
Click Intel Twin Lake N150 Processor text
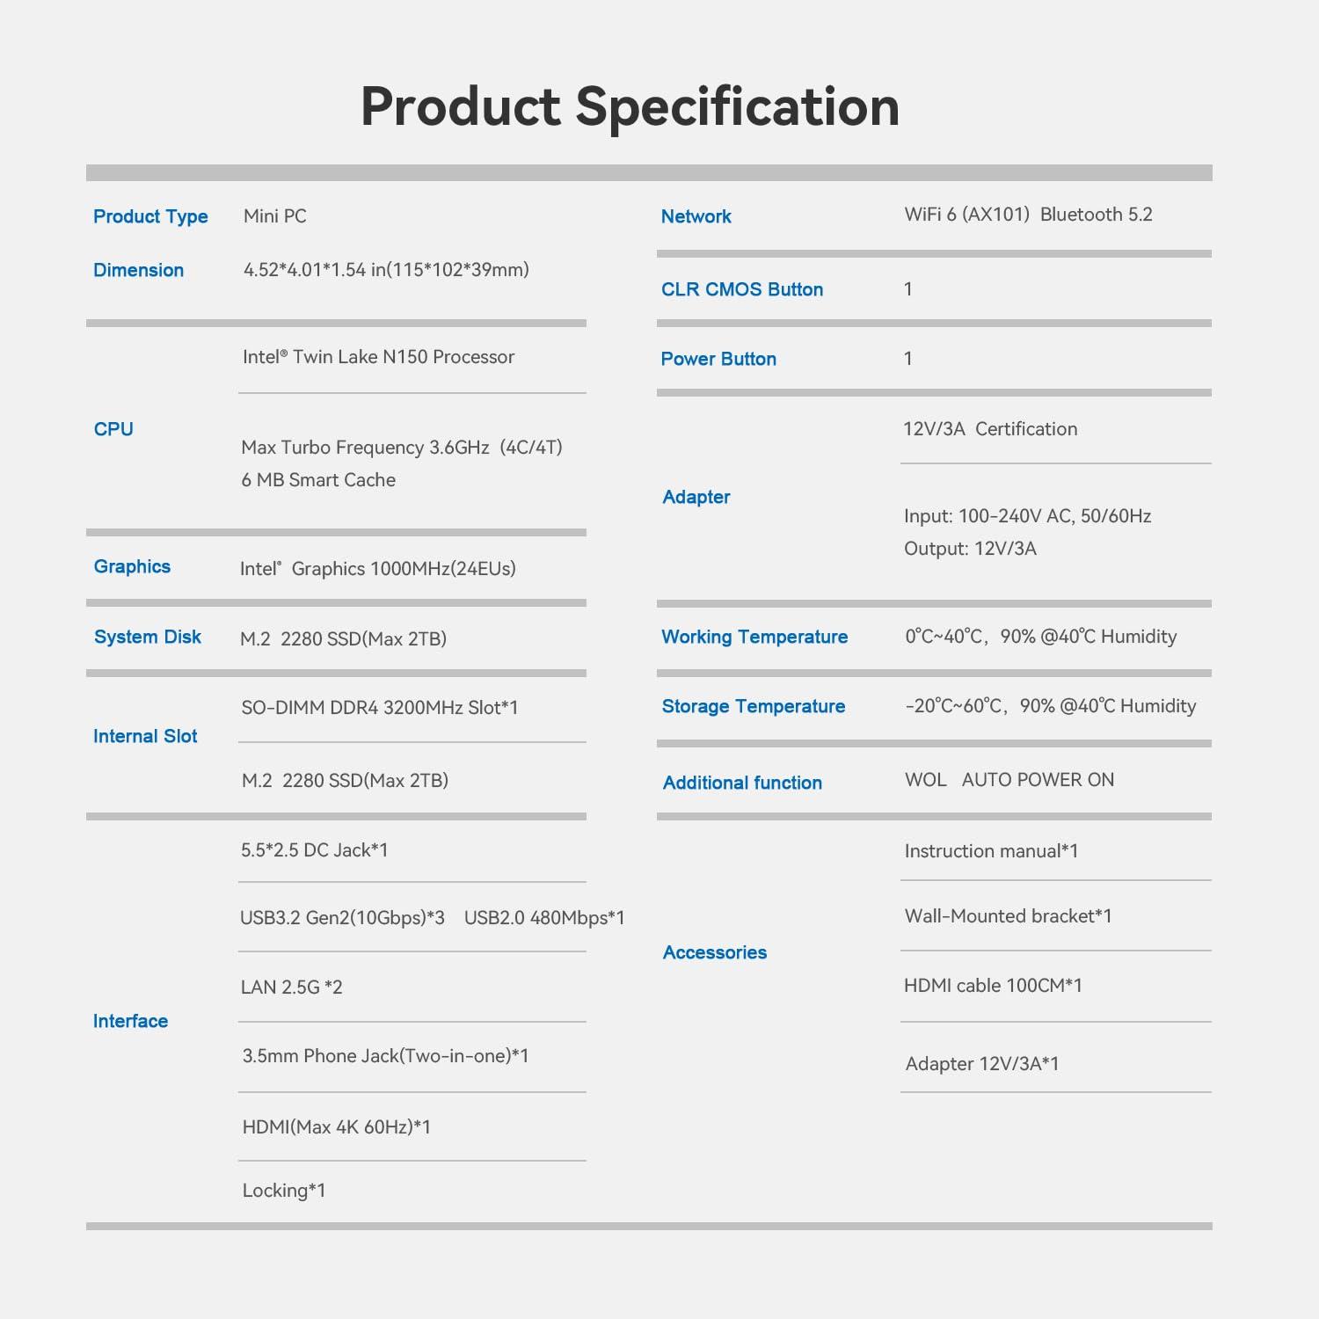(378, 357)
